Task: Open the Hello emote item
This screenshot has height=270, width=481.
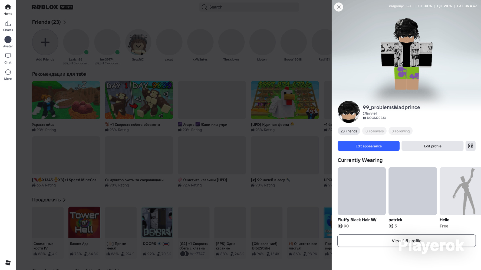Action: tap(460, 191)
